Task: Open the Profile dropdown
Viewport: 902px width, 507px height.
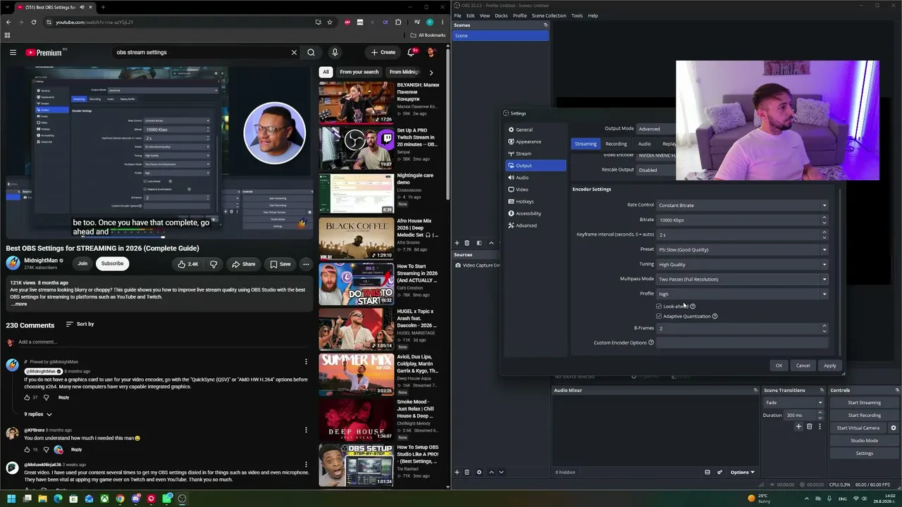Action: click(742, 294)
